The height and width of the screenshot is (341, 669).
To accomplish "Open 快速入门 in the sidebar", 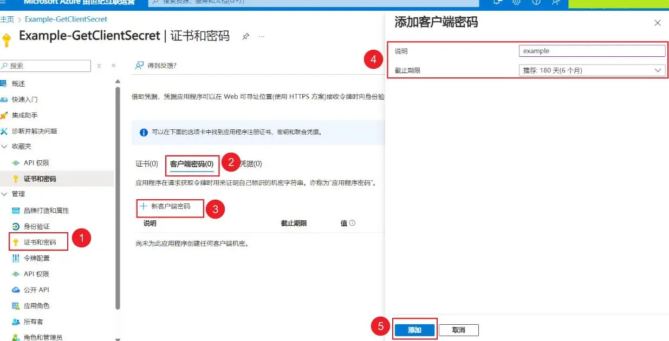I will [x=25, y=100].
